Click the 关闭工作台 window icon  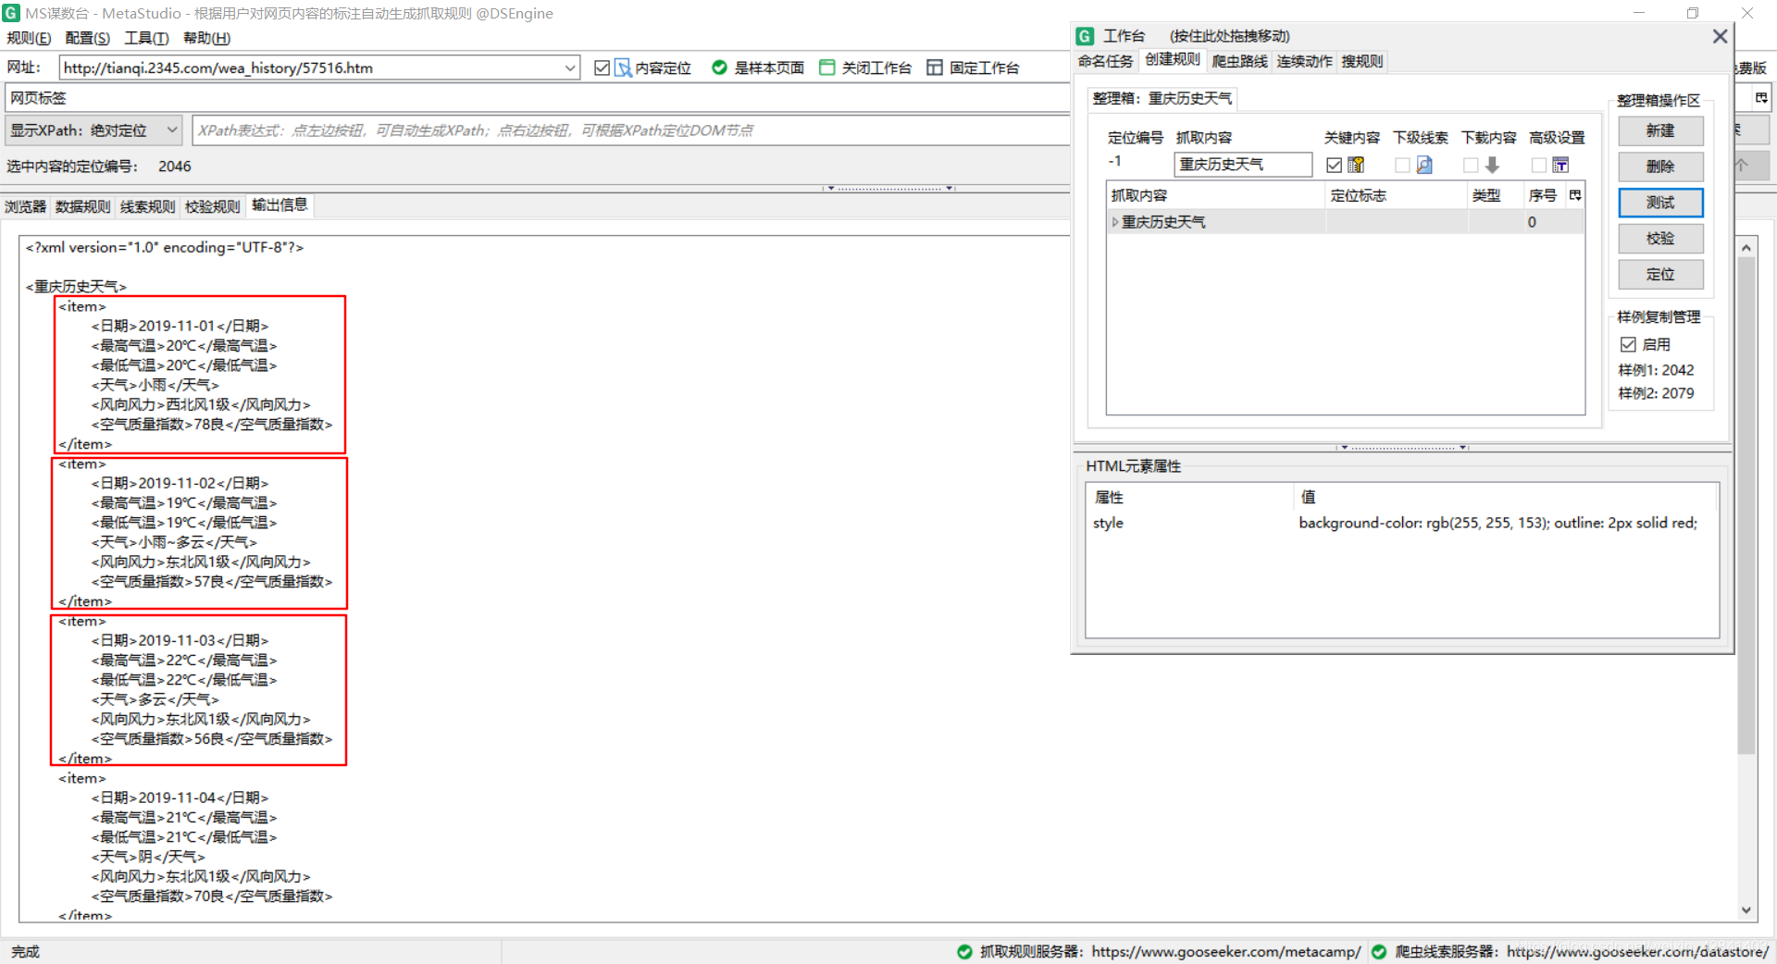point(827,68)
